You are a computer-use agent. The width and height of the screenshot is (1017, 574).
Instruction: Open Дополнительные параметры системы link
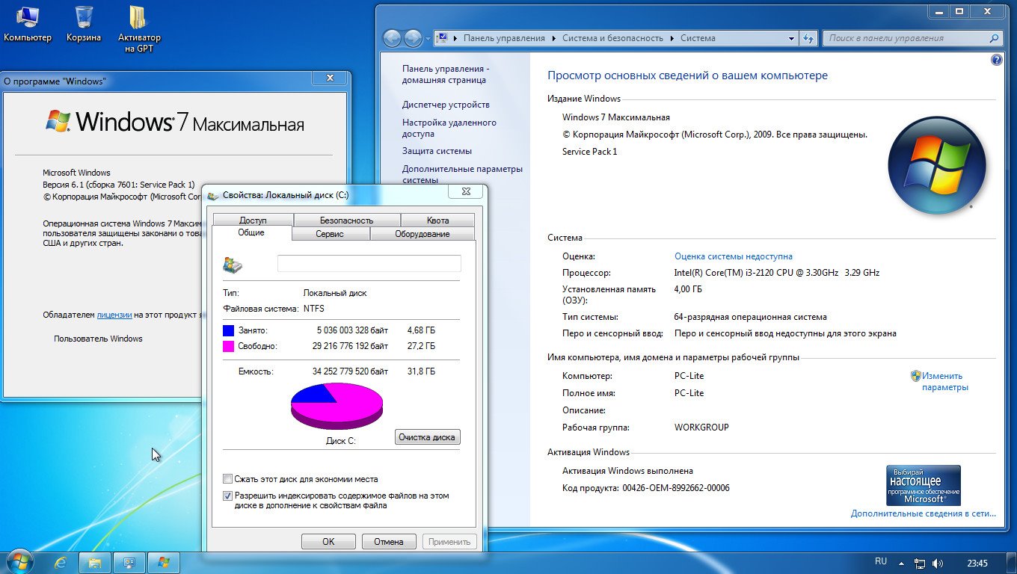click(x=462, y=174)
